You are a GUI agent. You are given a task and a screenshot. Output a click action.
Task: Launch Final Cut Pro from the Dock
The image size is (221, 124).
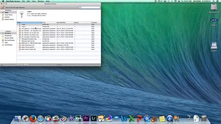click(x=48, y=118)
